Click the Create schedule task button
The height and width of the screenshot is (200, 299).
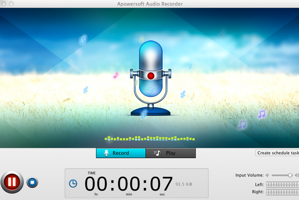pyautogui.click(x=277, y=153)
